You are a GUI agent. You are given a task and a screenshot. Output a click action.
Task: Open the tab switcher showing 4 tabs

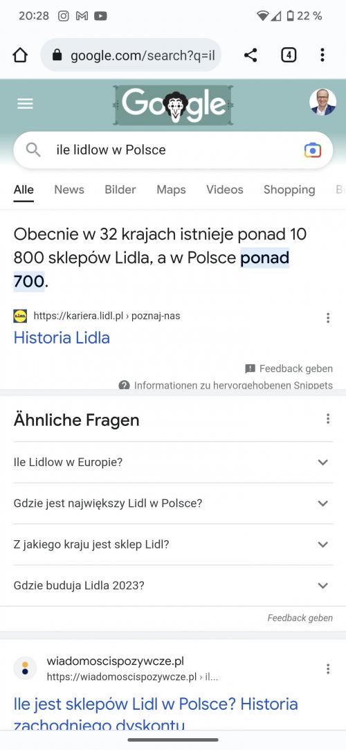(288, 55)
